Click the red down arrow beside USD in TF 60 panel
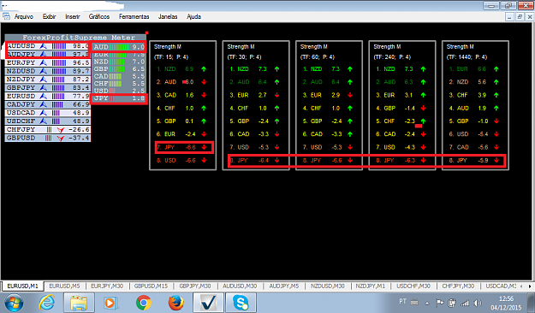Screen dimensions: 535x313 [350, 147]
